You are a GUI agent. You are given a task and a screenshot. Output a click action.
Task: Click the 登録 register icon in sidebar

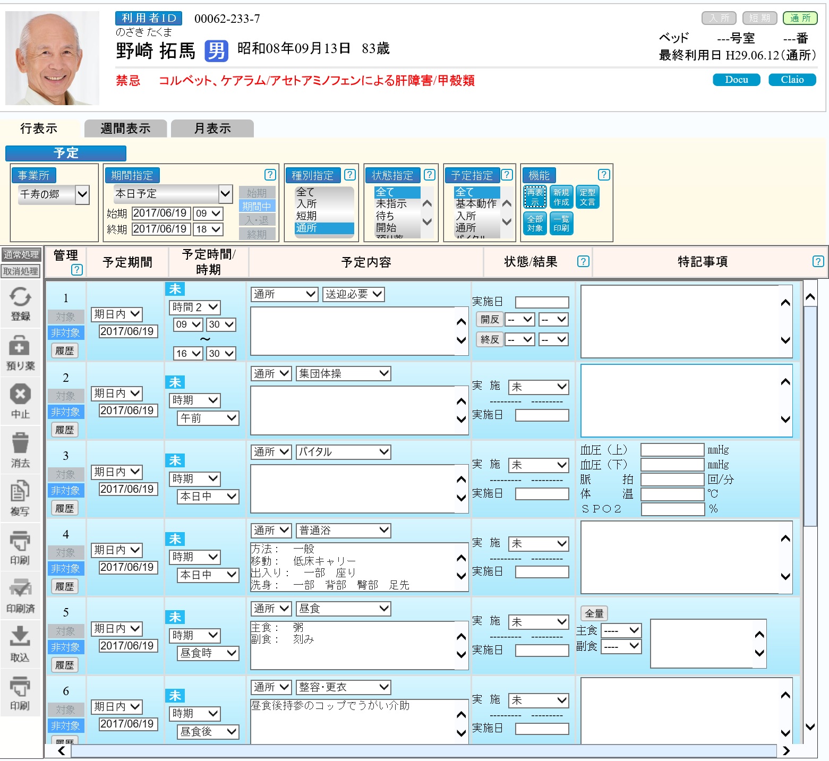point(20,303)
